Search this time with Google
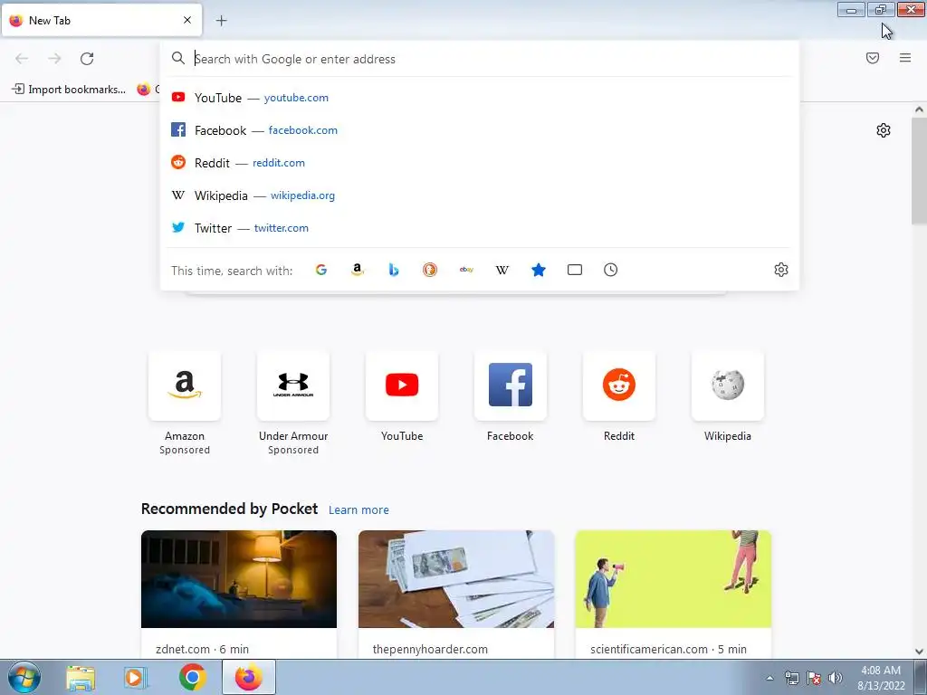This screenshot has height=695, width=927. pos(321,270)
